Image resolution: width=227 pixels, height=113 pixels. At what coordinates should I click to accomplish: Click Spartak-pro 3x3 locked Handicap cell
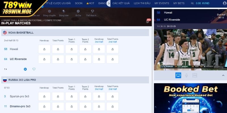click(x=44, y=96)
